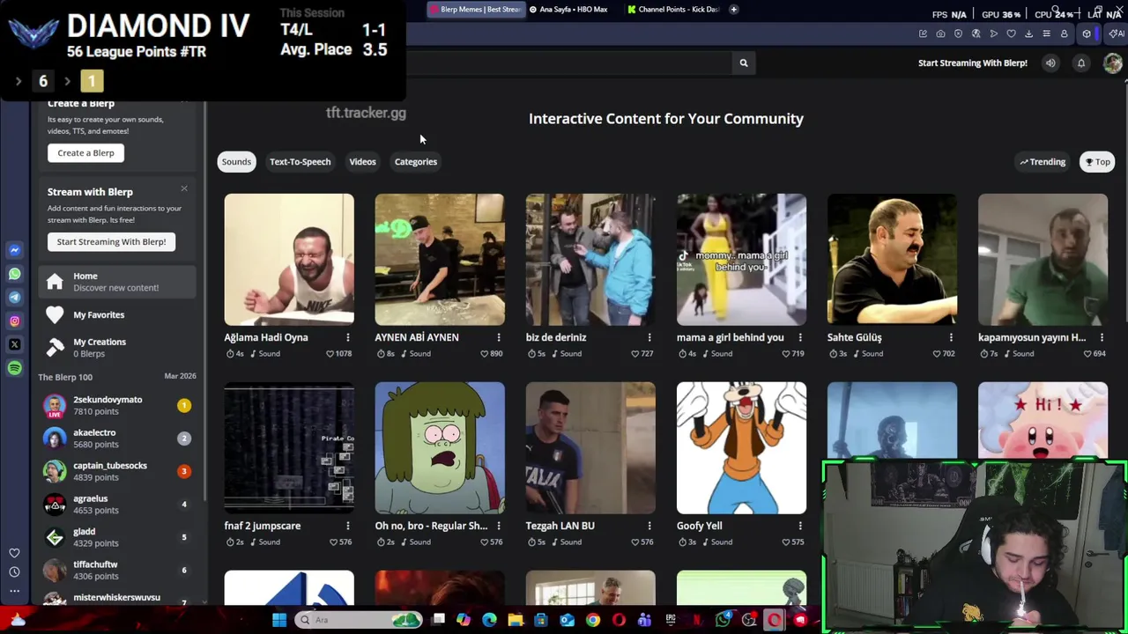
Task: Like the biz de deriniz sound heart
Action: (x=634, y=354)
